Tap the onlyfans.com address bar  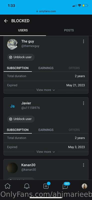(46, 11)
